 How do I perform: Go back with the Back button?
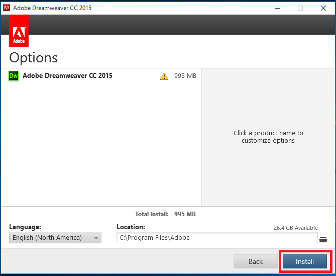[256, 261]
